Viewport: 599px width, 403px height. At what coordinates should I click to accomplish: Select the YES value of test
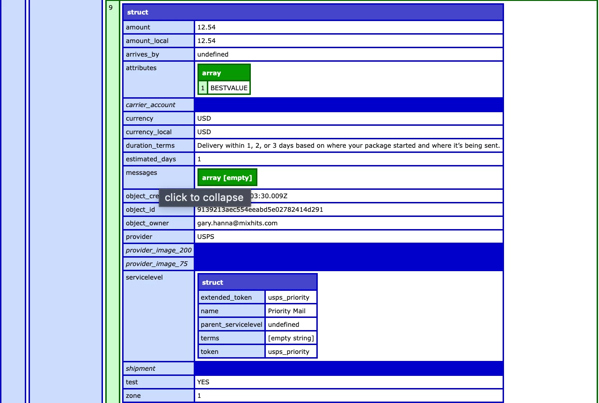coord(203,382)
